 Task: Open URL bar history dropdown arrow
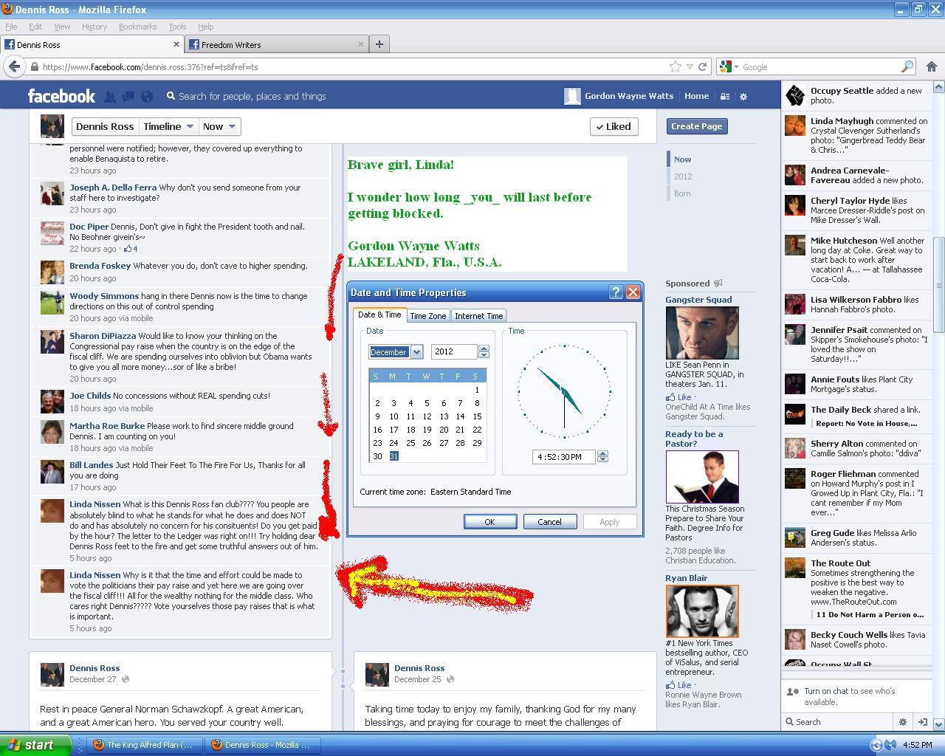coord(690,66)
